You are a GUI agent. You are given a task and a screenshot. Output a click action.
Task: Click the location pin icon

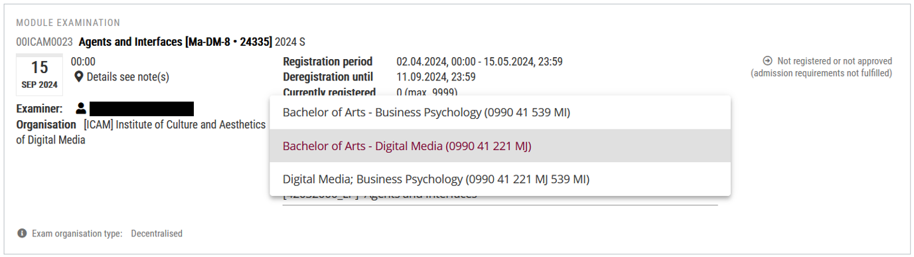78,77
